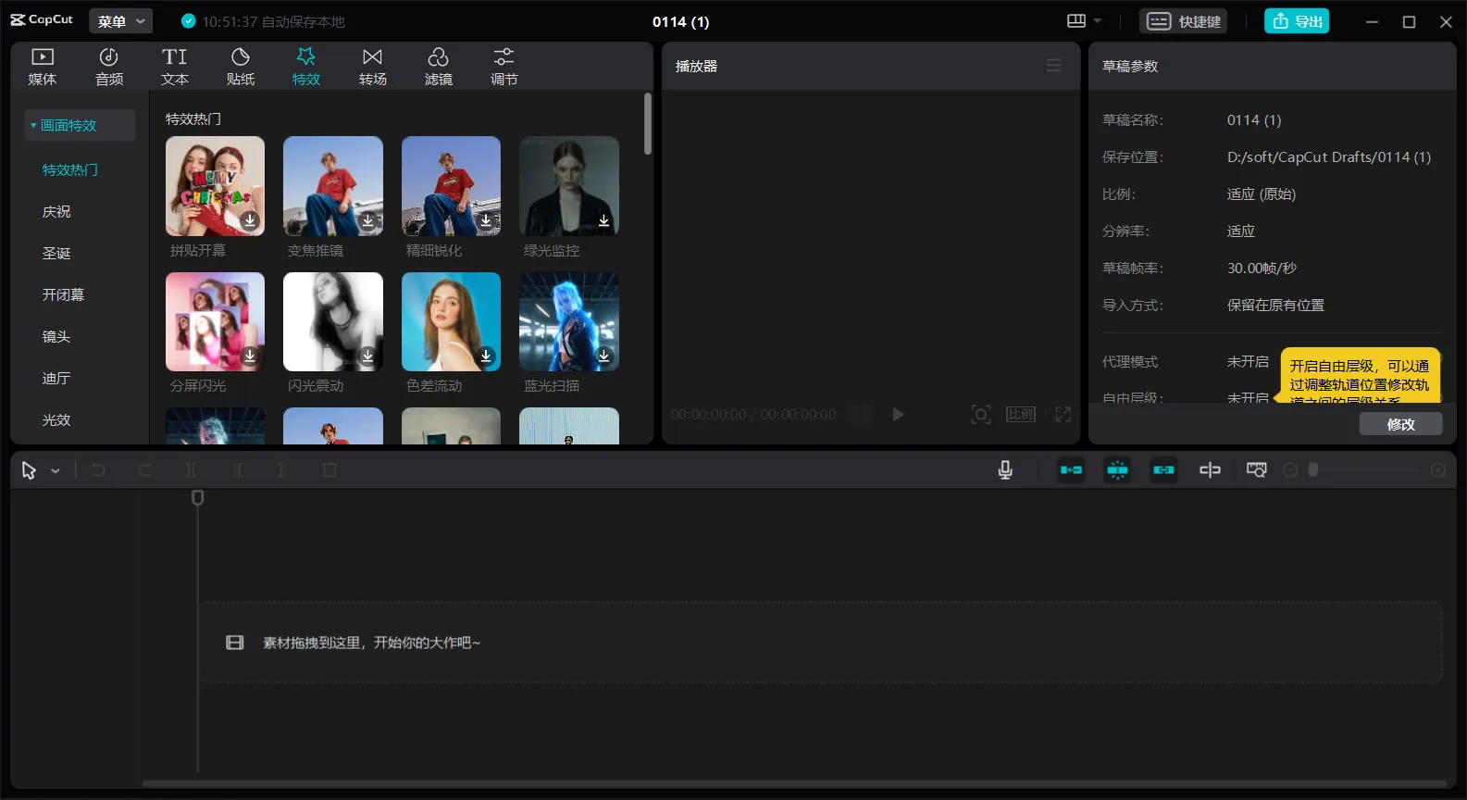Viewport: 1467px width, 800px height.
Task: Open the 贴纸 (Stickers) panel
Action: pos(241,67)
